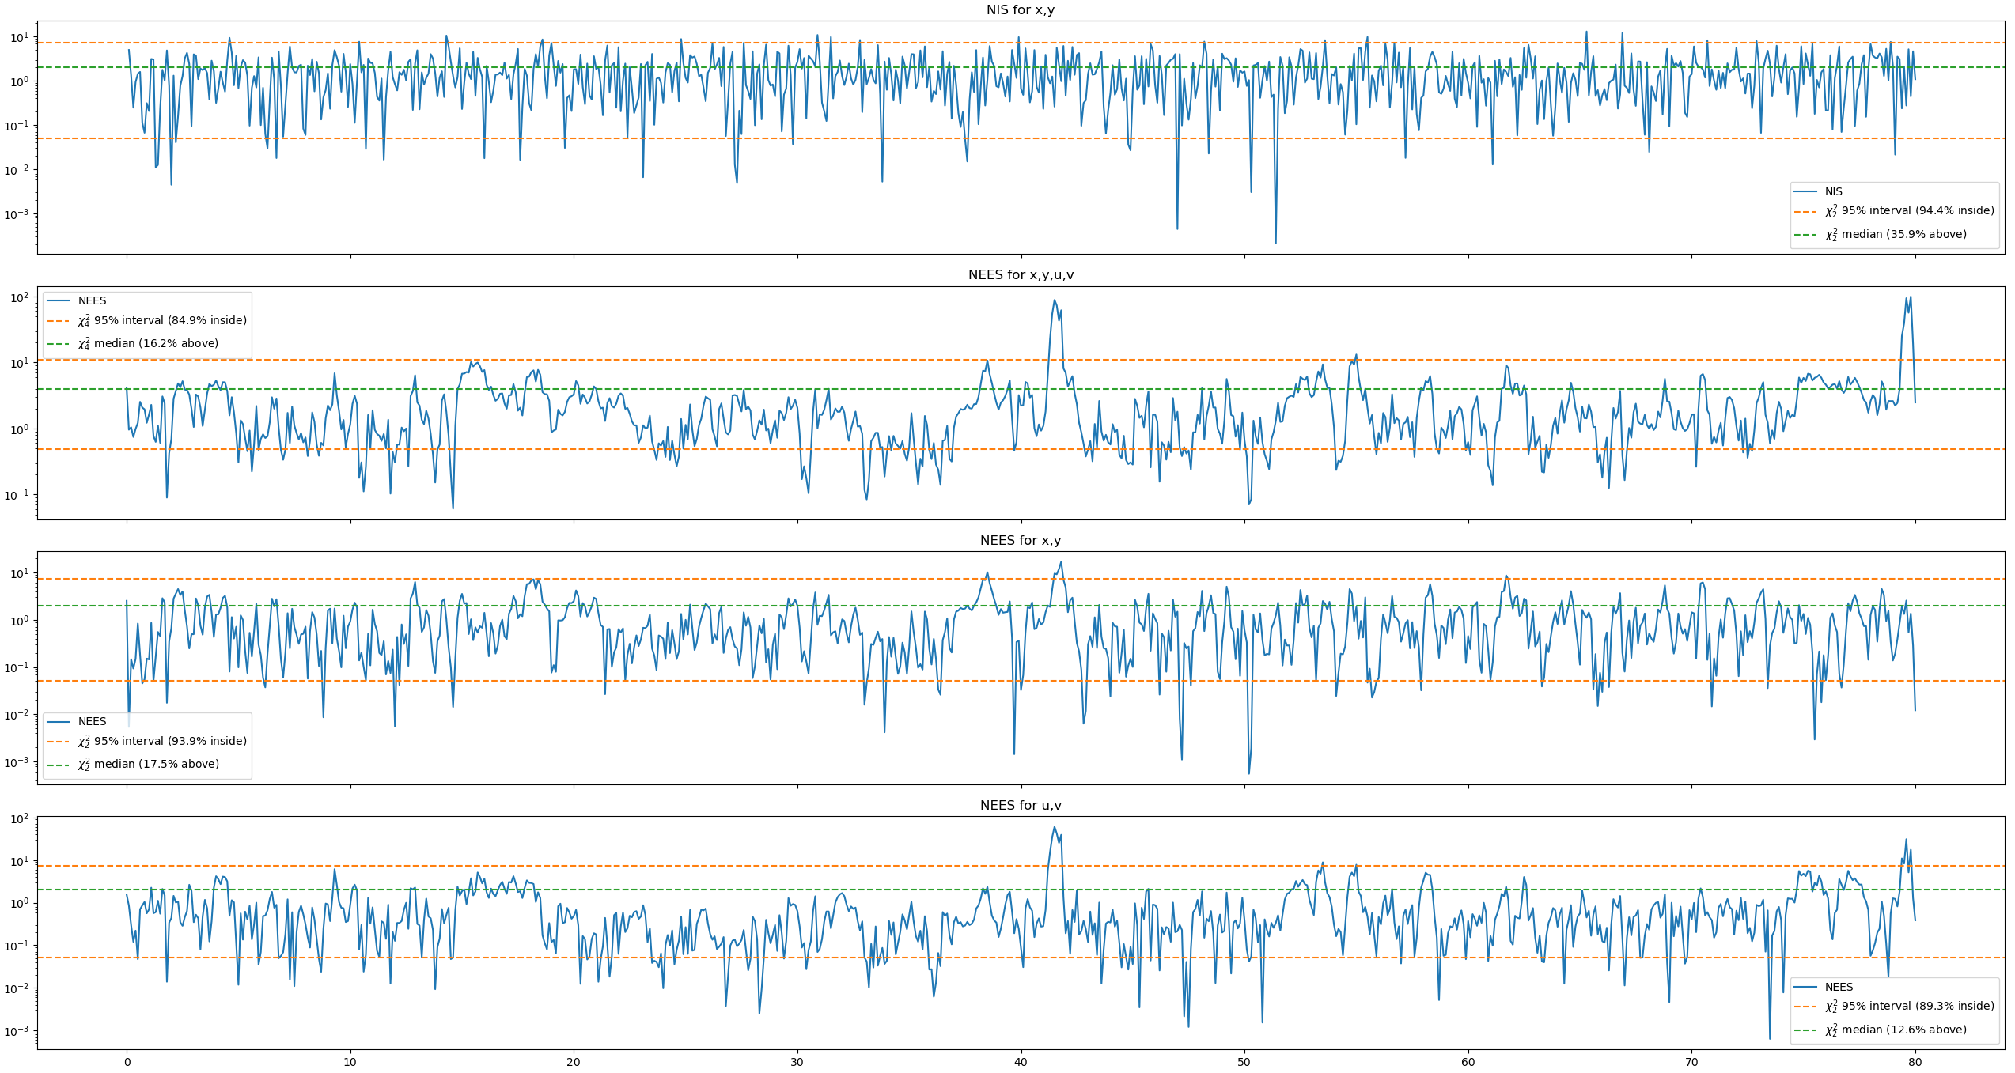Click the x-axis tick label 10

350,1062
